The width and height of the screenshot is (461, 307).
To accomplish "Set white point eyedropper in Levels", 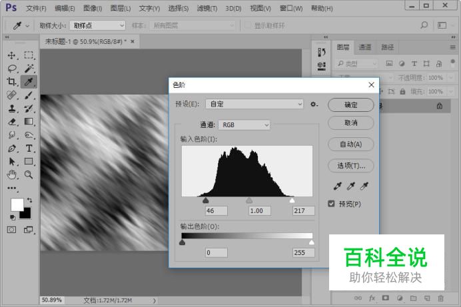I will point(364,186).
